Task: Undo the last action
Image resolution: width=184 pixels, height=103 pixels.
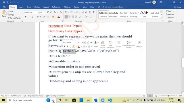Action: click(x=8, y=2)
